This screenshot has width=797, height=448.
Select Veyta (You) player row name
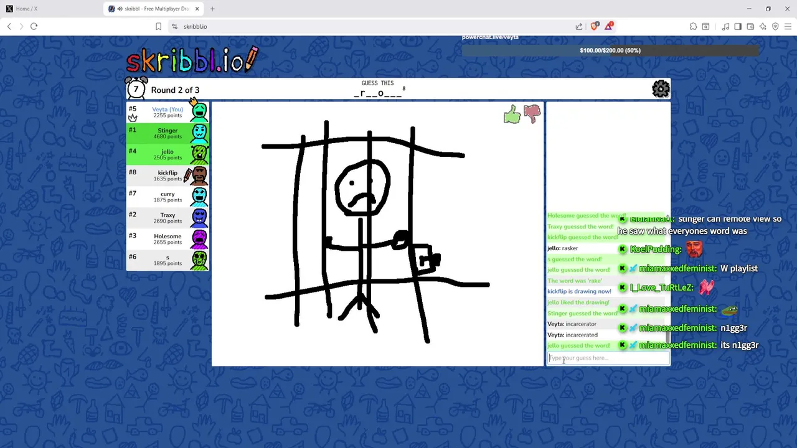pos(167,109)
